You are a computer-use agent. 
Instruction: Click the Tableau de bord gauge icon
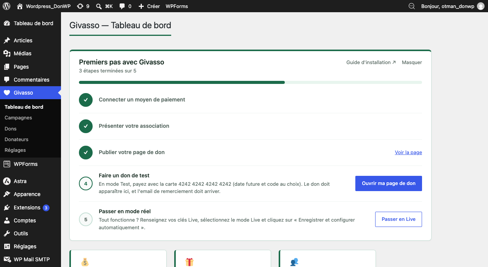(7, 23)
